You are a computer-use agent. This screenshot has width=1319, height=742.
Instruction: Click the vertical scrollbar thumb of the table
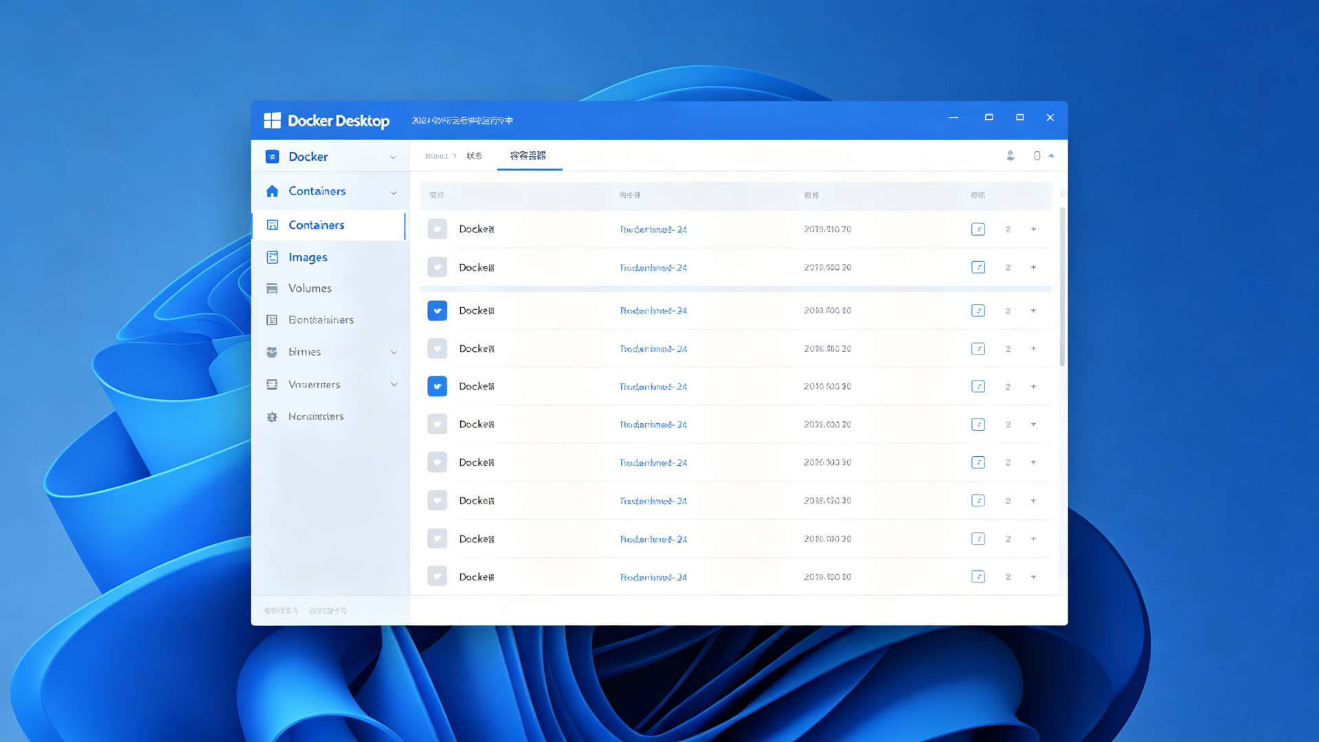[x=1062, y=286]
